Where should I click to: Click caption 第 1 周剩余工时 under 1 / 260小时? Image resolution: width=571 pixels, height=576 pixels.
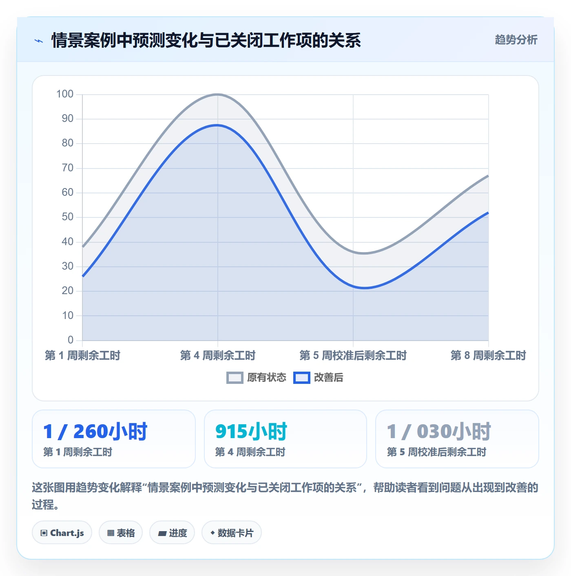pyautogui.click(x=77, y=452)
